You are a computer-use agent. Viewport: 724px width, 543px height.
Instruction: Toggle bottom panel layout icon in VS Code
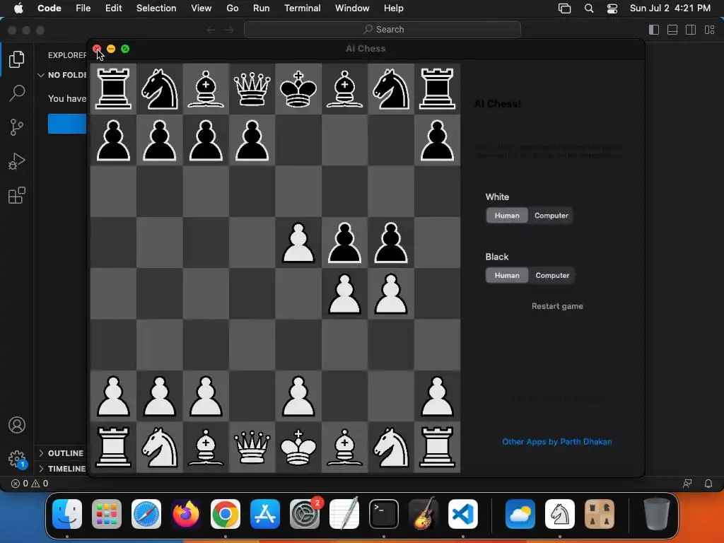coord(672,30)
